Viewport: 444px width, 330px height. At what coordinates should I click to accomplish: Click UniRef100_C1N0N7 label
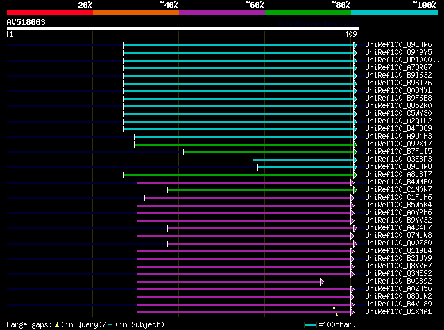(x=398, y=190)
